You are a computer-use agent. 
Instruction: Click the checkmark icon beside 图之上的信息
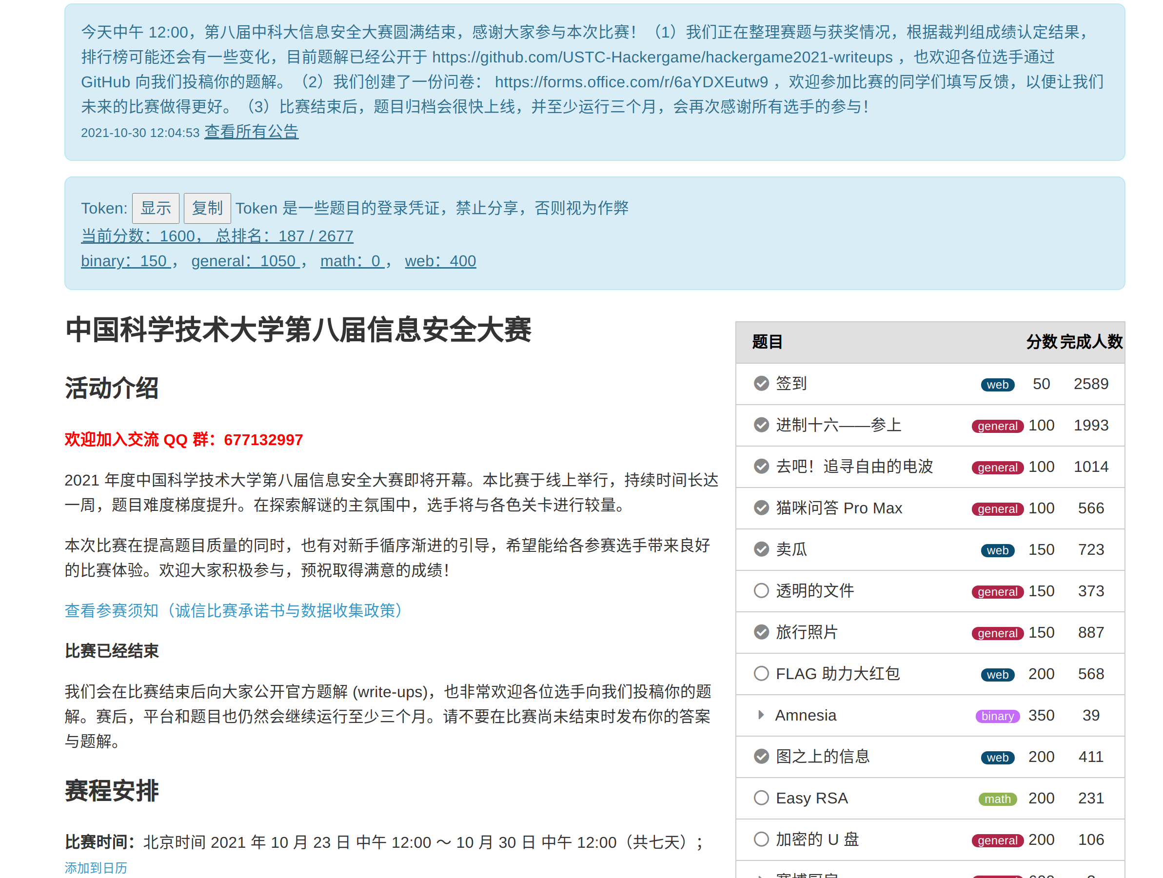[761, 756]
